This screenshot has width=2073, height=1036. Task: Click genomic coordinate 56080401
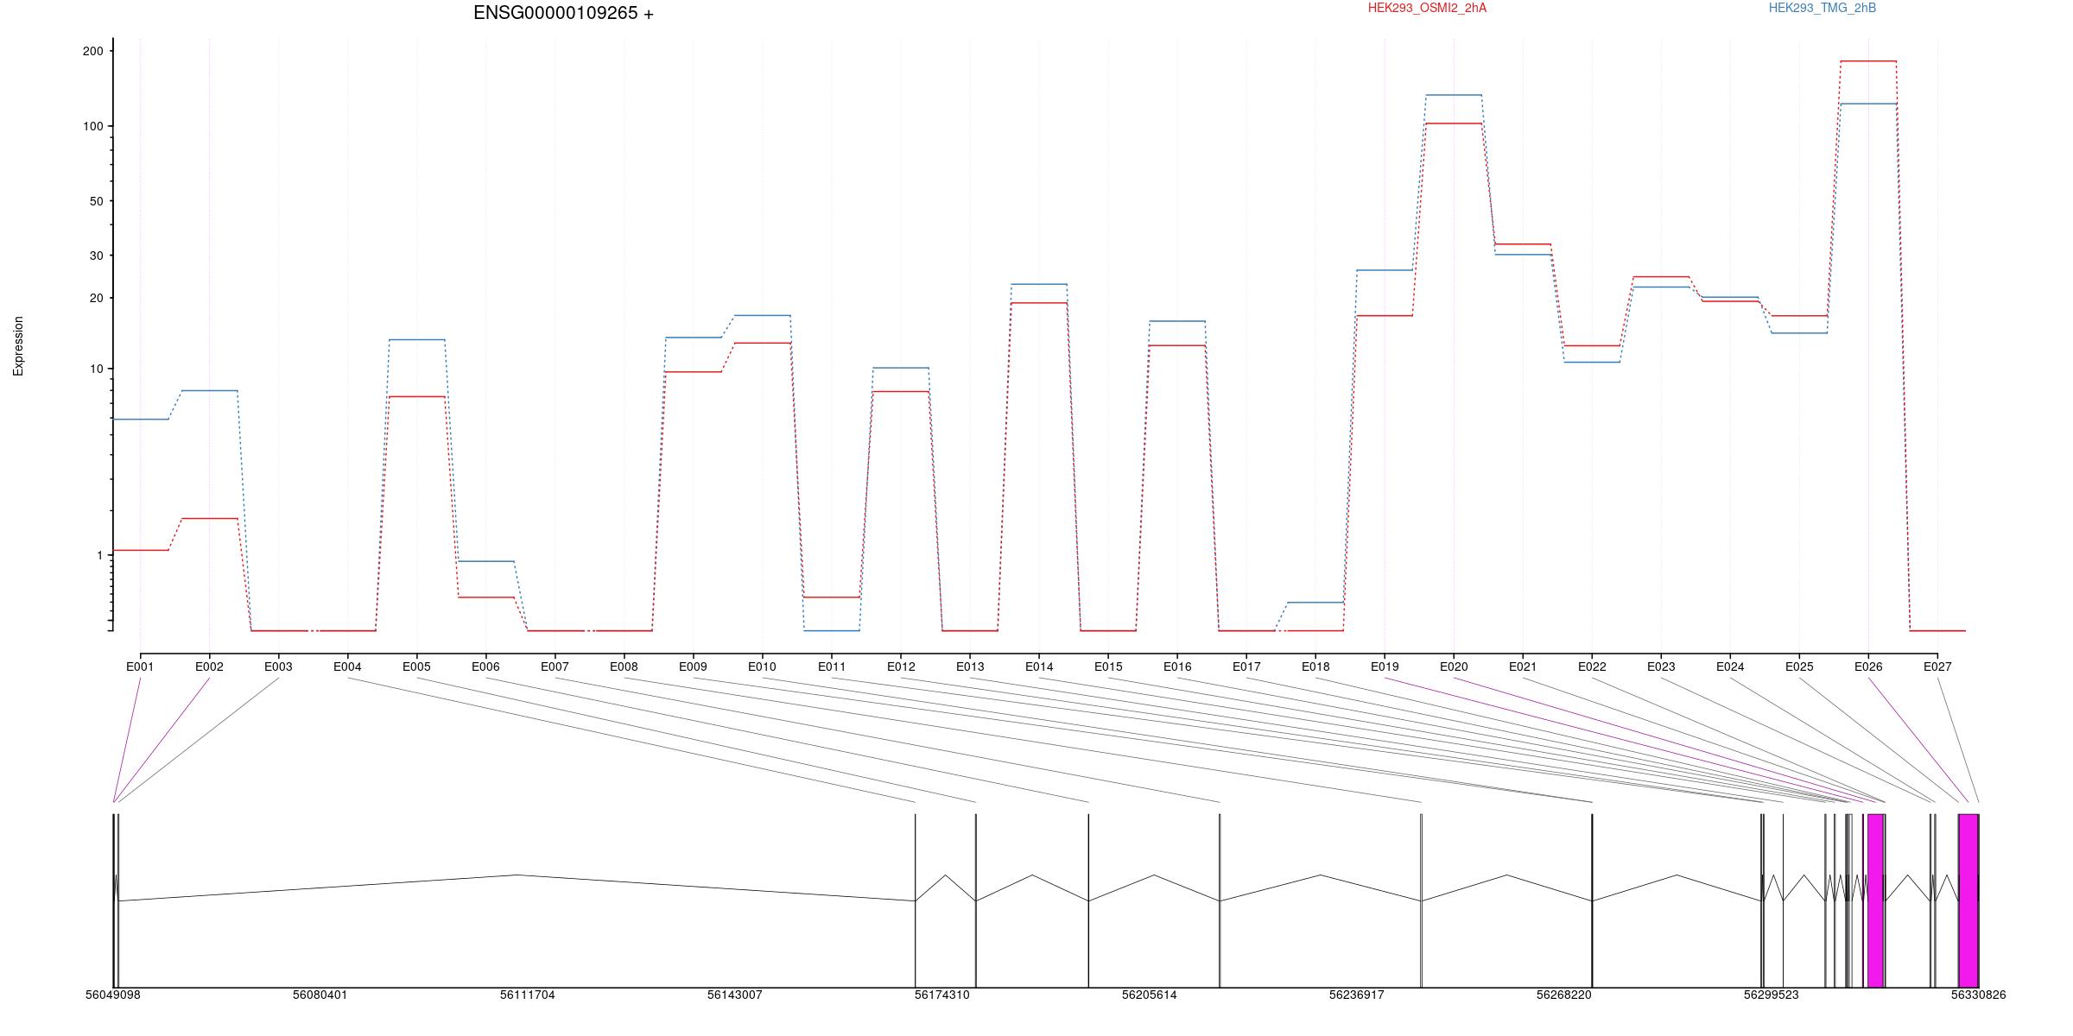click(x=320, y=995)
